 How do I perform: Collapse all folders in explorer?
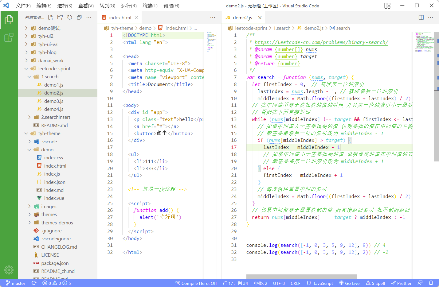[79, 17]
